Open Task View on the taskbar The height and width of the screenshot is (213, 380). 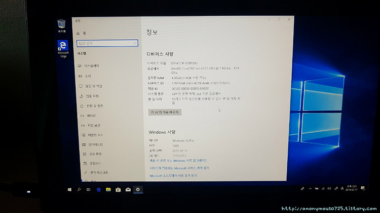(89, 190)
